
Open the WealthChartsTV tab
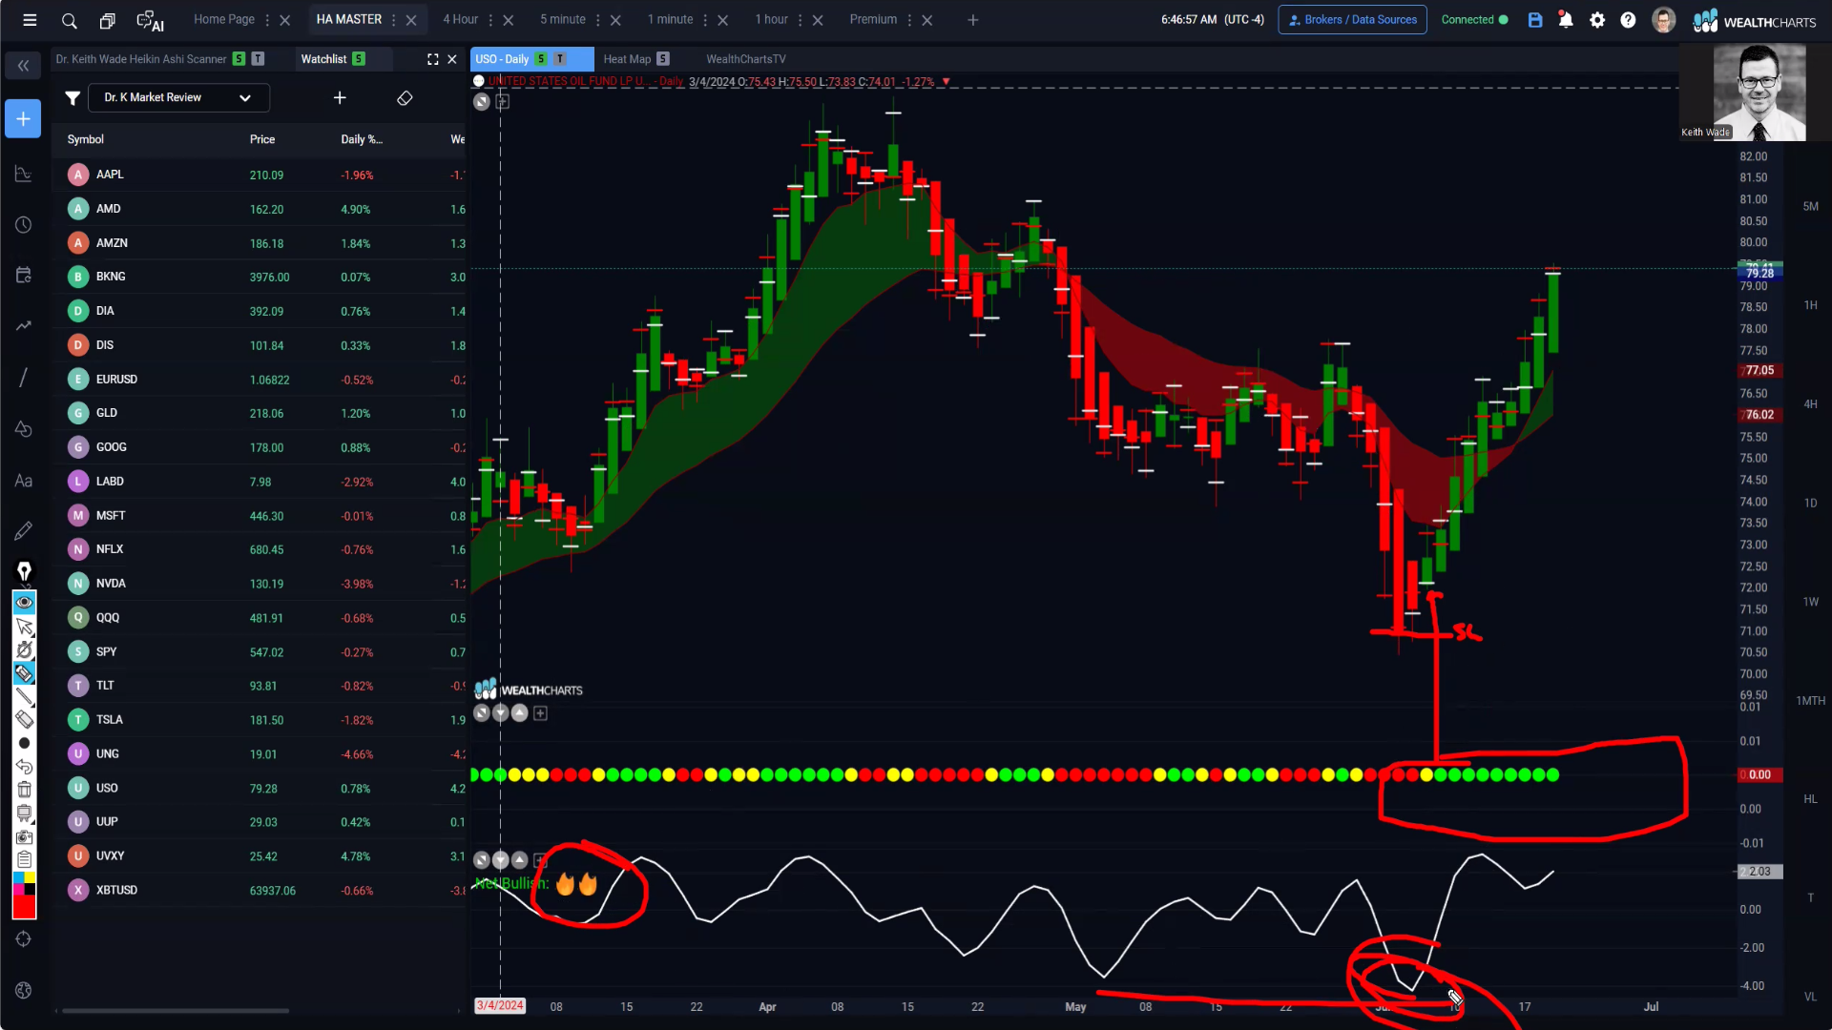[x=746, y=59]
